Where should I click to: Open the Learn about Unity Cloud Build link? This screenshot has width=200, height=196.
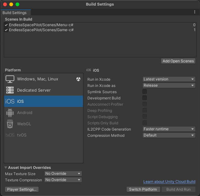(x=169, y=182)
